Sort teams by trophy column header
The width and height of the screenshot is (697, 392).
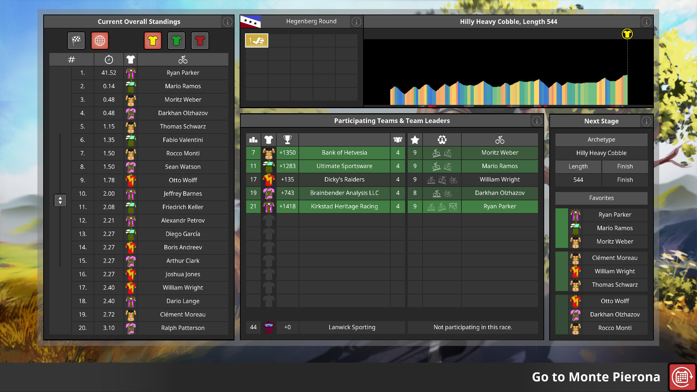[287, 140]
